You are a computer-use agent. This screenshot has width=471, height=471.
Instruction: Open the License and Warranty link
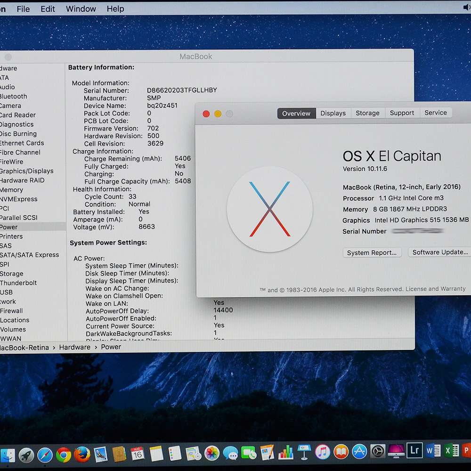click(x=435, y=289)
